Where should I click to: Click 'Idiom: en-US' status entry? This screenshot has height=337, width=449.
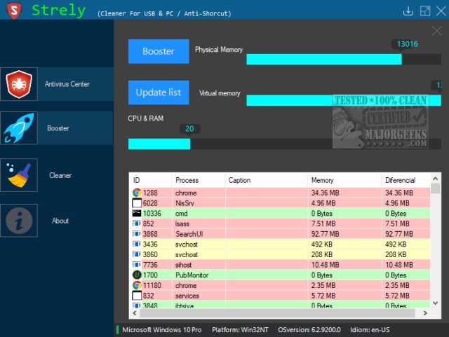pos(370,330)
